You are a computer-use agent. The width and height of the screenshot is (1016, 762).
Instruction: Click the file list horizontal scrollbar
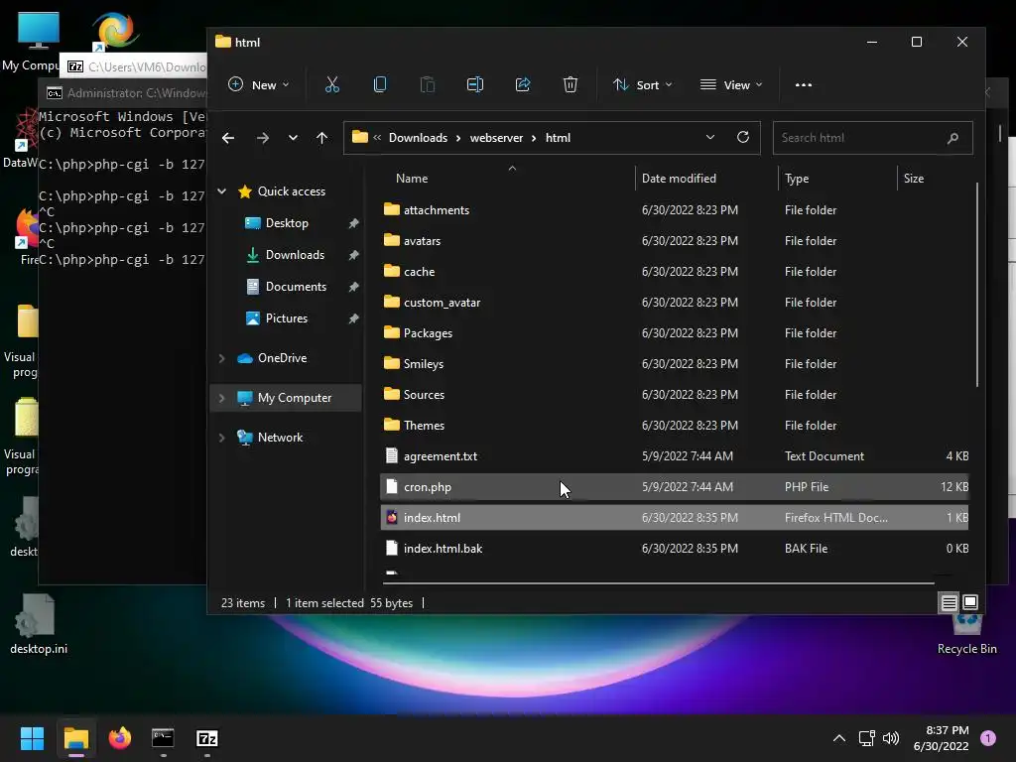point(660,583)
